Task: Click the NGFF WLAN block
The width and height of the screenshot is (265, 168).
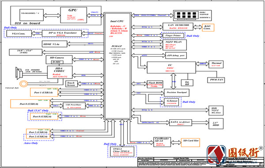Action: click(x=174, y=45)
